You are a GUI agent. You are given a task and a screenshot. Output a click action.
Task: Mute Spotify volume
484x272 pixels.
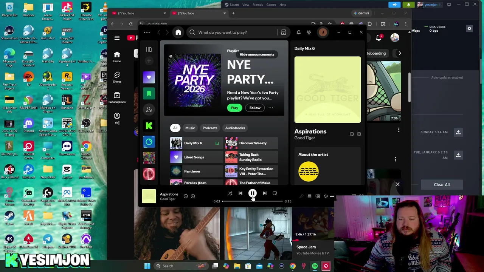(x=326, y=196)
